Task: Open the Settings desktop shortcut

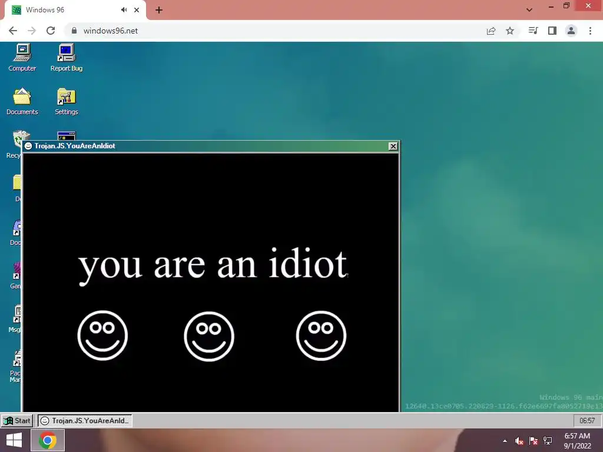Action: coord(67,101)
